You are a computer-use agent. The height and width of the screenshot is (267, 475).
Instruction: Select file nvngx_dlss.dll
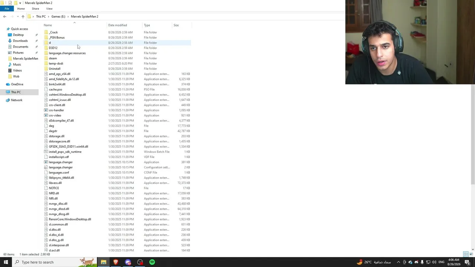click(58, 204)
